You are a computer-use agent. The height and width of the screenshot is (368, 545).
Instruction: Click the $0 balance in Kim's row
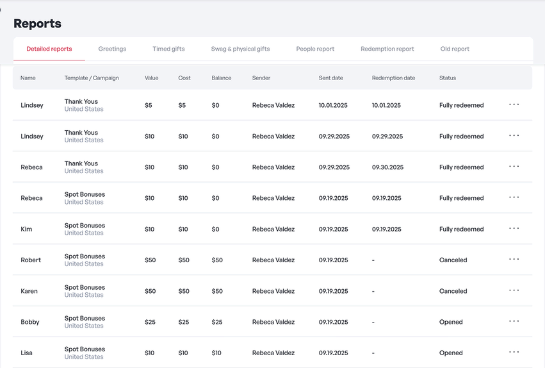coord(215,230)
